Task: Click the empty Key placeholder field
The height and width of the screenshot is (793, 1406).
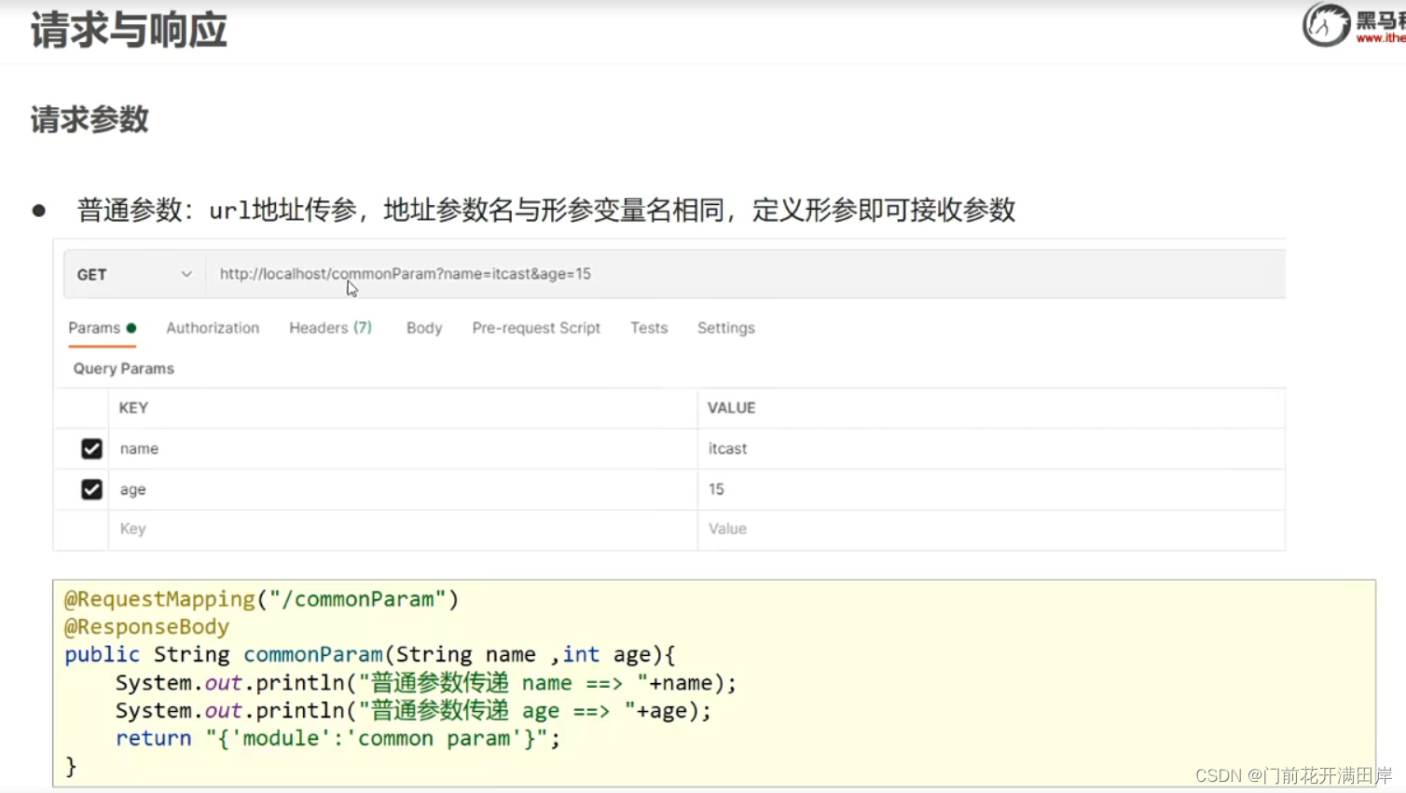Action: tap(403, 529)
